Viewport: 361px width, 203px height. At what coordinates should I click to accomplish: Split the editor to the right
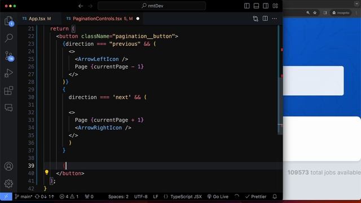click(x=265, y=19)
